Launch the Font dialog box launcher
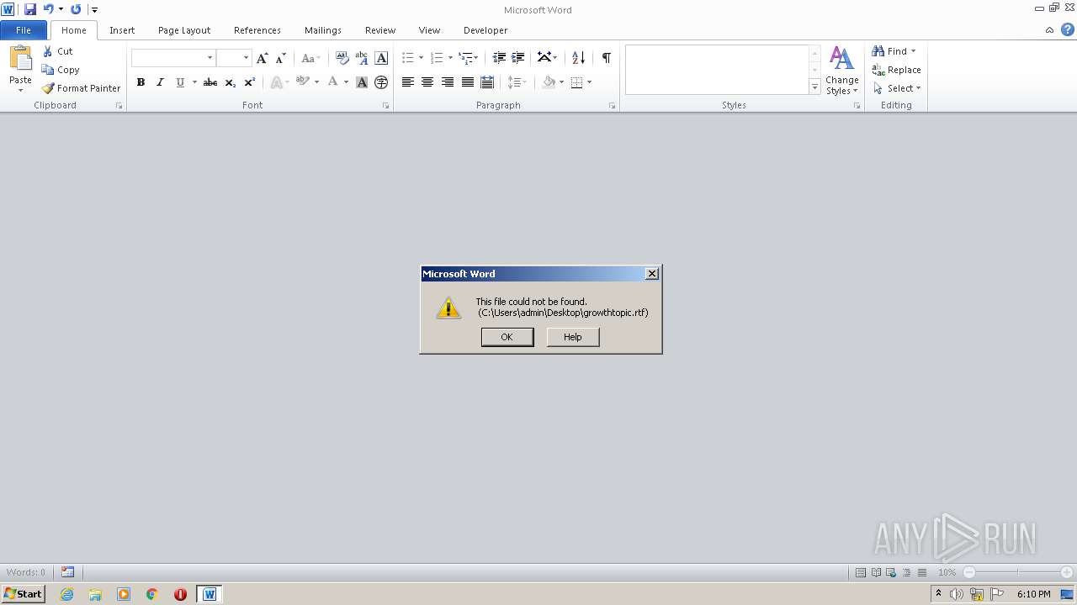The height and width of the screenshot is (605, 1077). [386, 106]
